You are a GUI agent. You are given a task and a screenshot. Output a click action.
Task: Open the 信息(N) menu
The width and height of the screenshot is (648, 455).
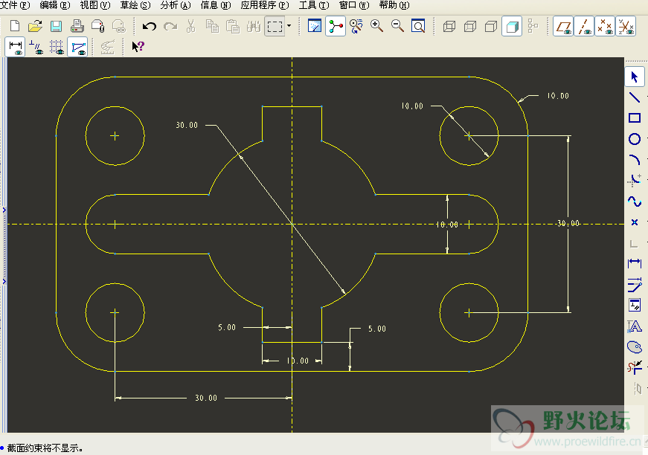pos(216,5)
